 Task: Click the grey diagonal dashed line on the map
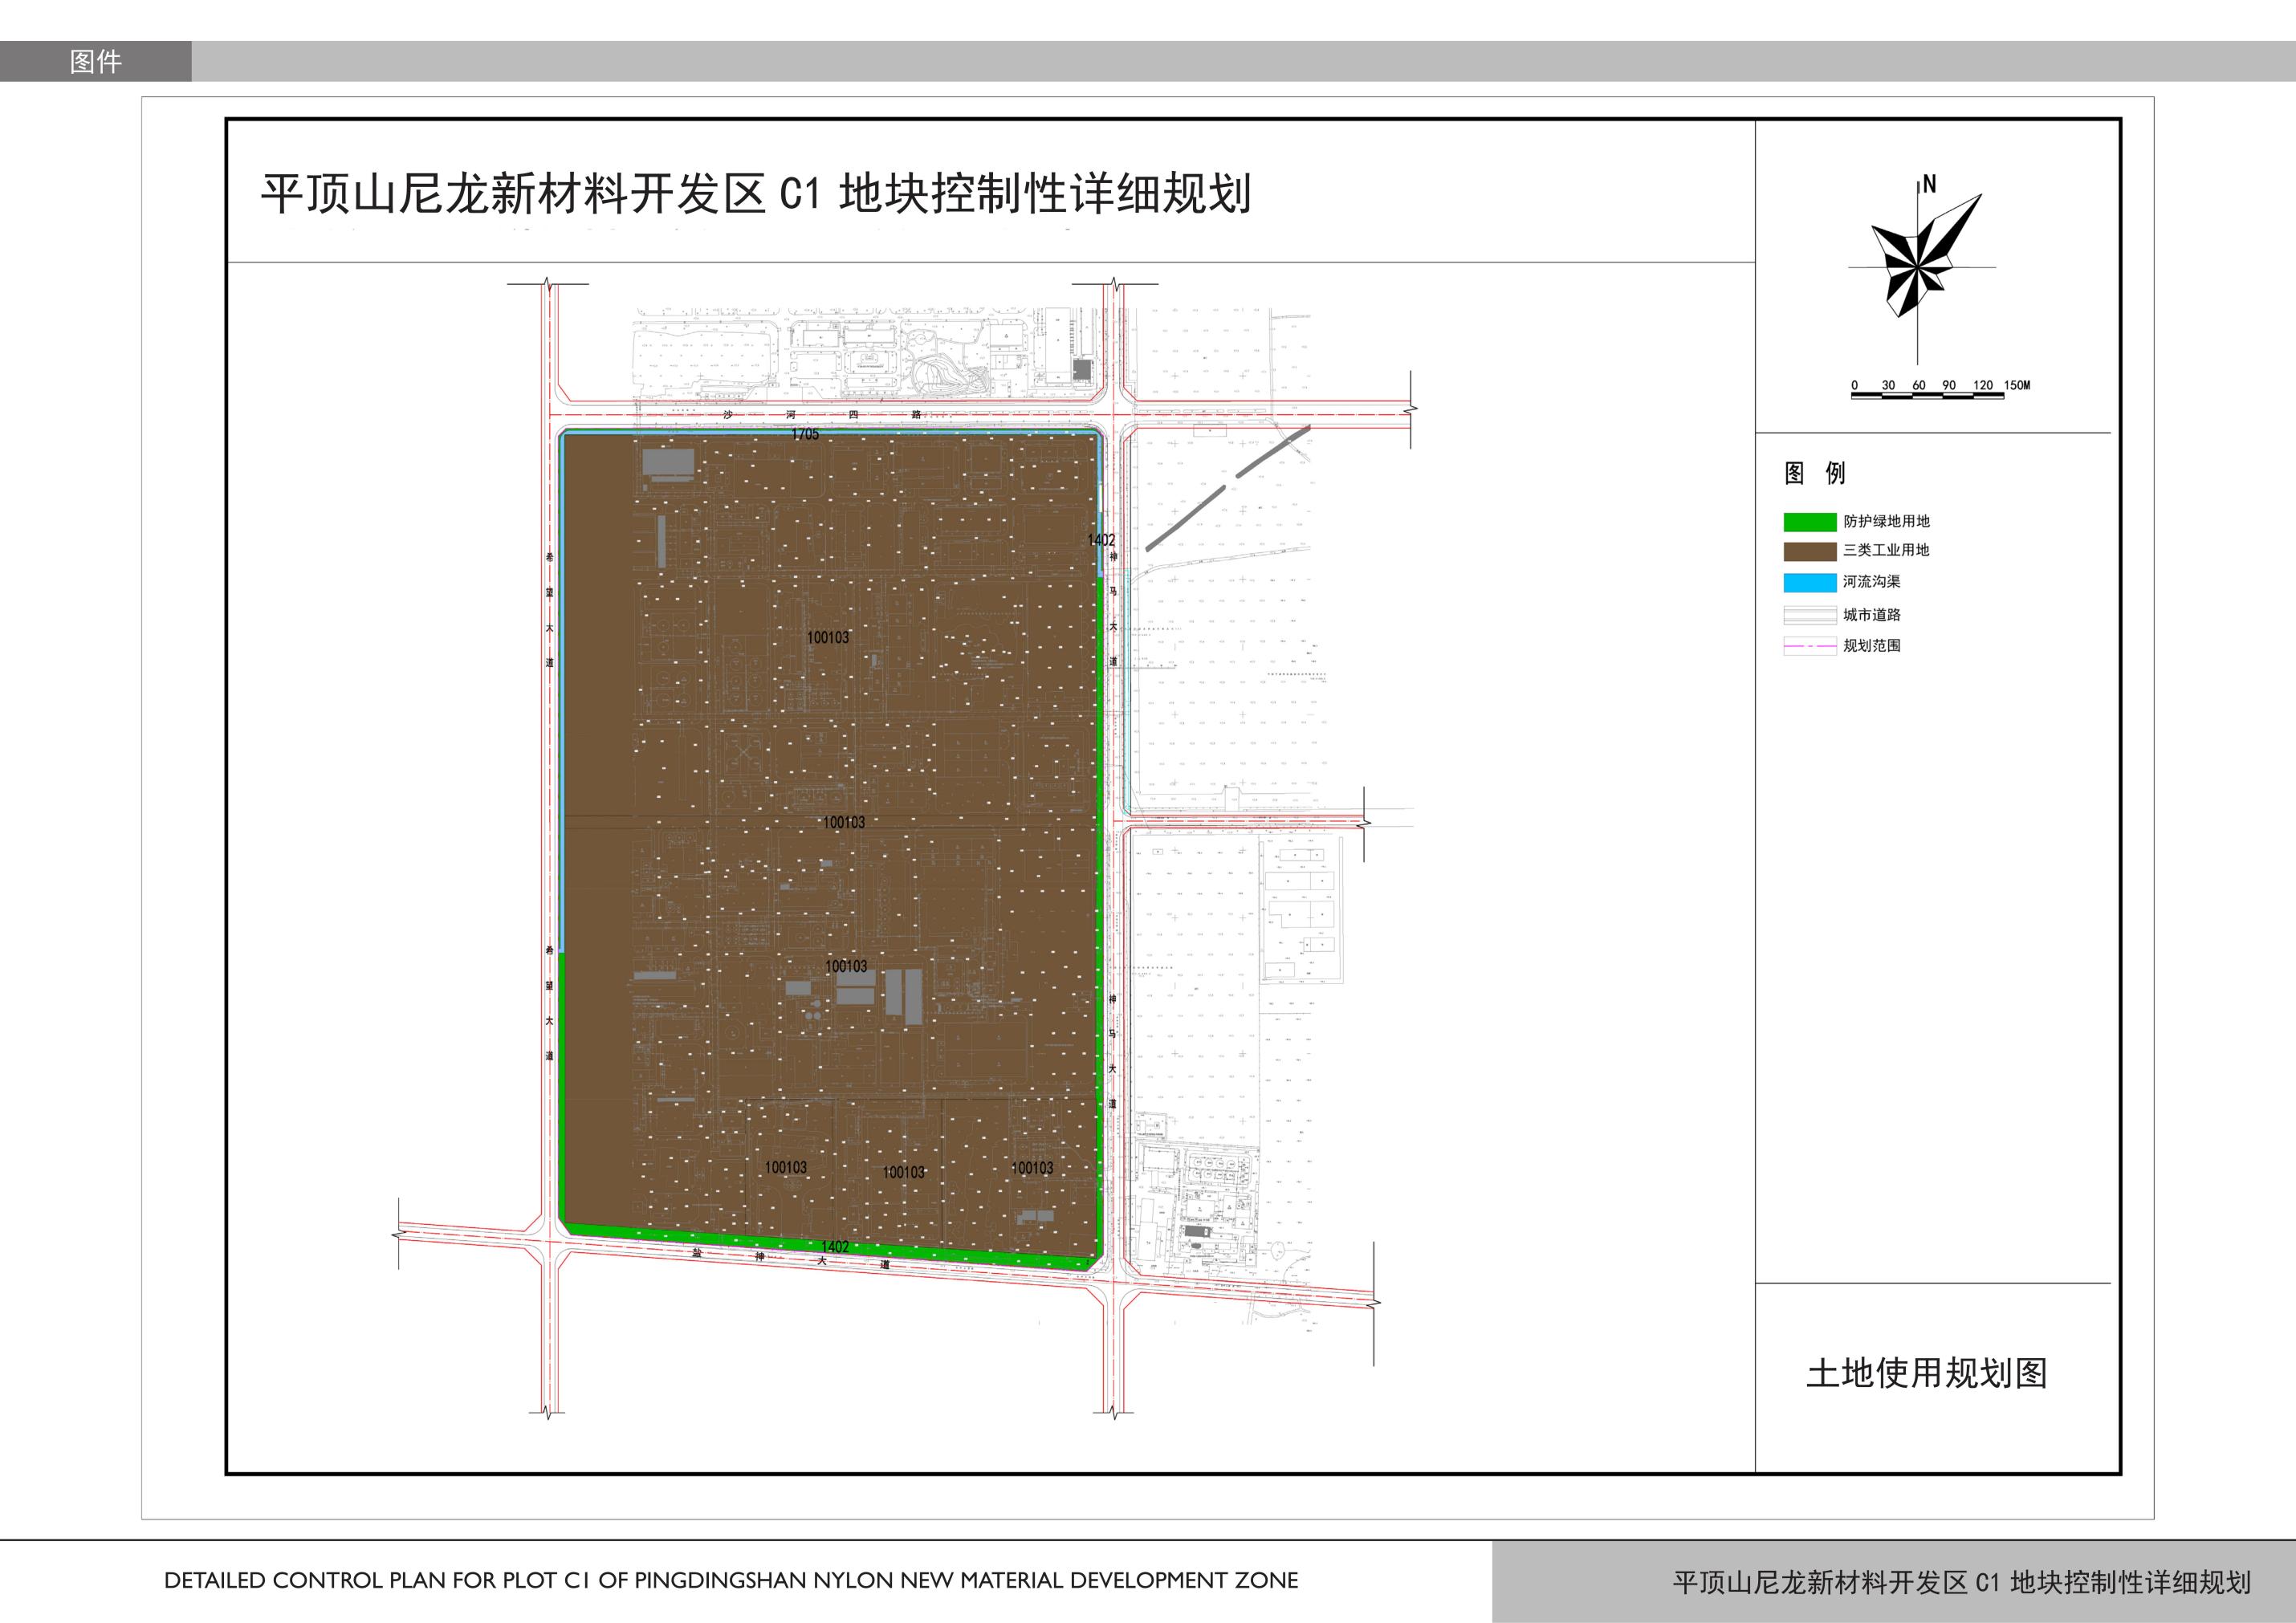point(1228,488)
